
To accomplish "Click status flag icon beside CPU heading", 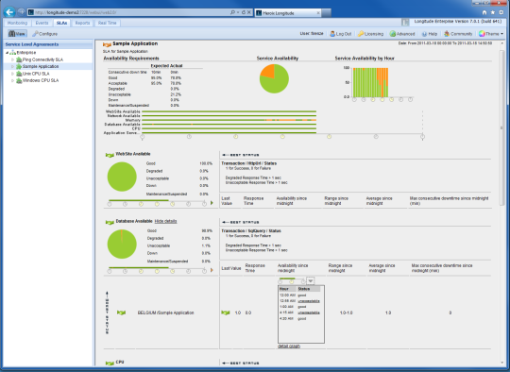I will 110,363.
